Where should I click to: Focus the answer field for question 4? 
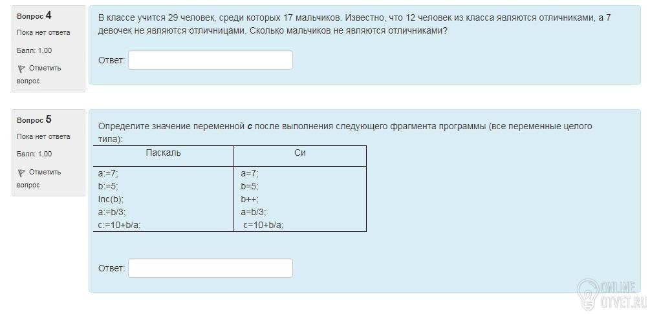pyautogui.click(x=210, y=60)
